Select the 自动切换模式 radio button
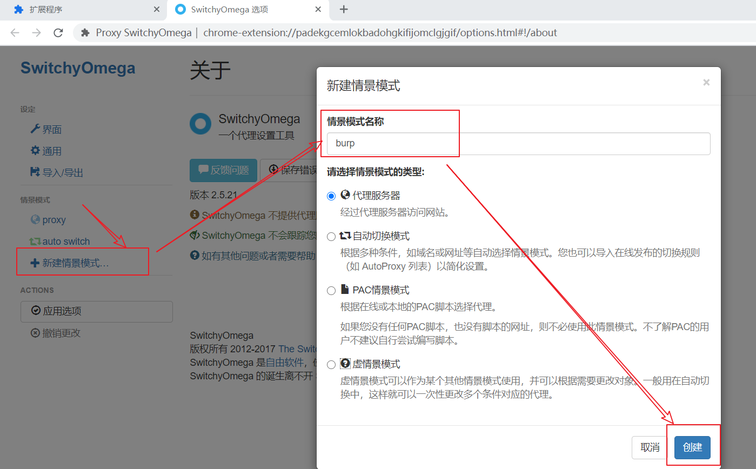The height and width of the screenshot is (469, 756). (x=331, y=236)
